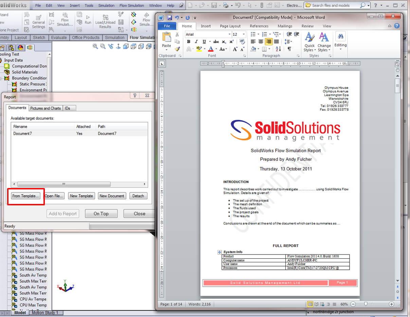Click the Shrink Font icon
410x317 pixels.
point(243,49)
